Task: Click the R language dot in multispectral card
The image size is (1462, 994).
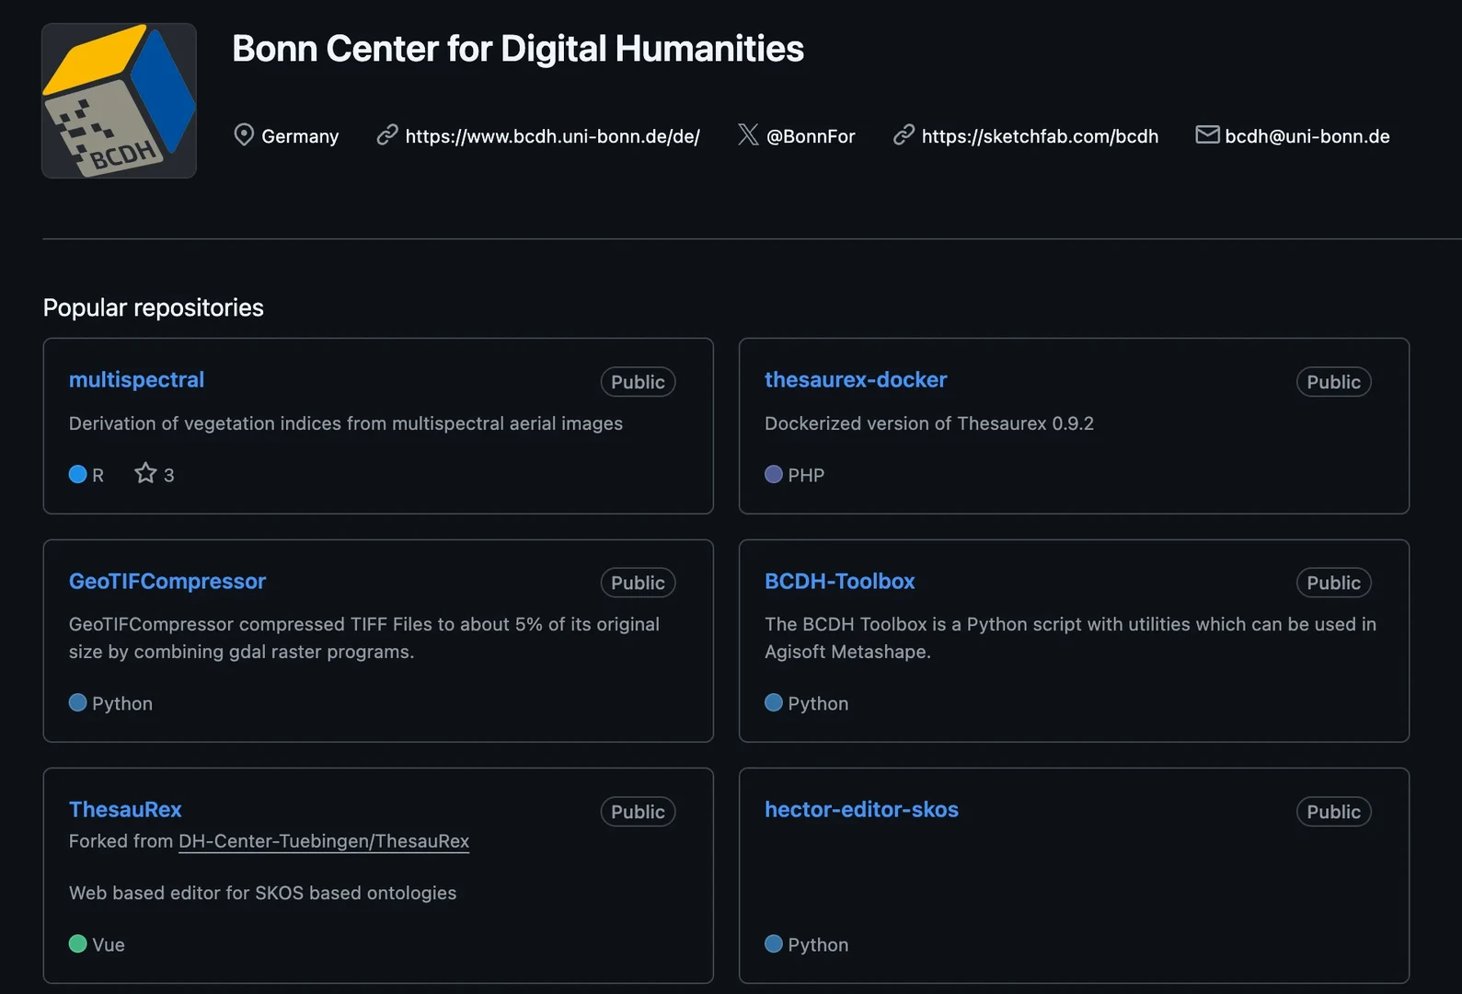Action: (78, 474)
